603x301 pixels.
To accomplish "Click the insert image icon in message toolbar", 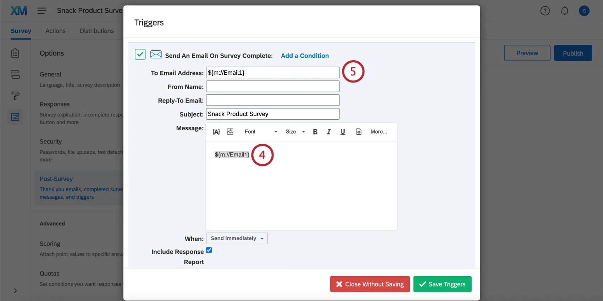I will [230, 132].
